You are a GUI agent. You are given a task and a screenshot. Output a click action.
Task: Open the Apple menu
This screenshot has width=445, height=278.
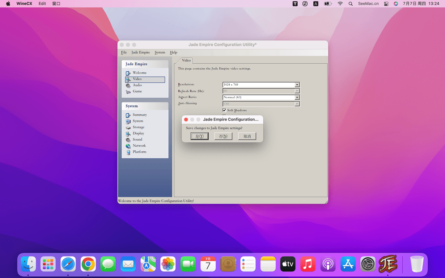(8, 4)
